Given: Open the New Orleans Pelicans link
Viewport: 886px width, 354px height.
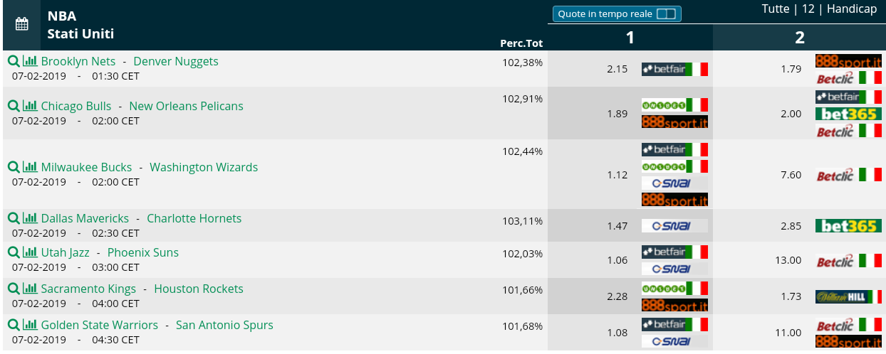Looking at the screenshot, I should (x=186, y=106).
